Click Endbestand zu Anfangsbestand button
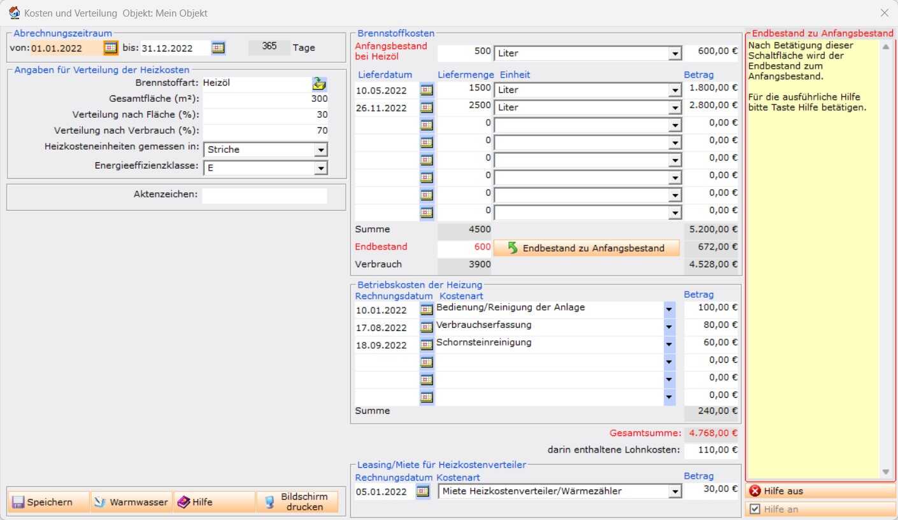Screen dimensions: 898x520 tap(587, 248)
